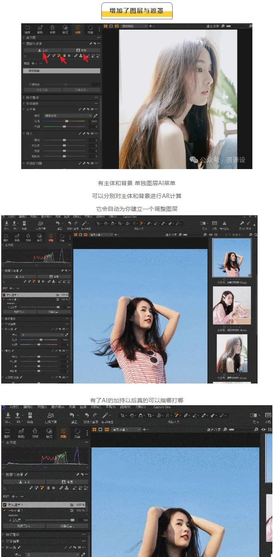This screenshot has height=557, width=274.
Task: Expand the 直方图 histogram panel in top screenshot
Action: 23,37
